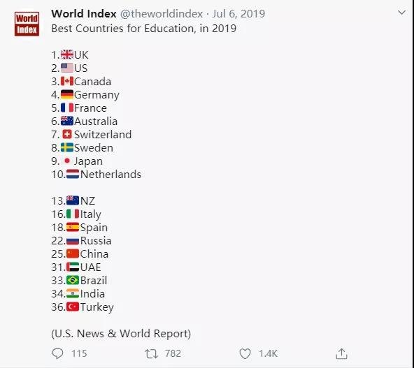Click the Switzerland flag emoji
Screen dimensions: 414x368
[67, 135]
